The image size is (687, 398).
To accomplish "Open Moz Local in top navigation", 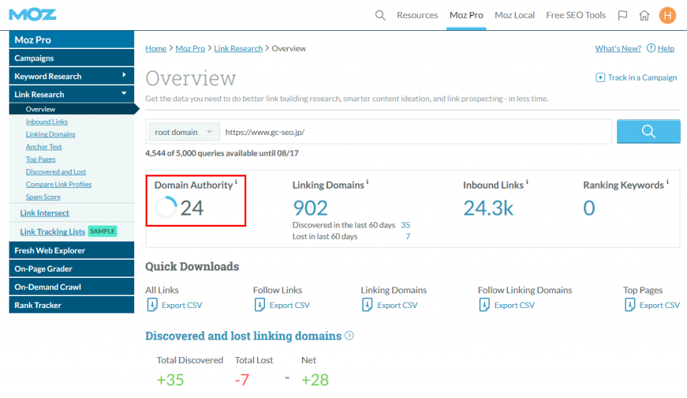I will 515,15.
